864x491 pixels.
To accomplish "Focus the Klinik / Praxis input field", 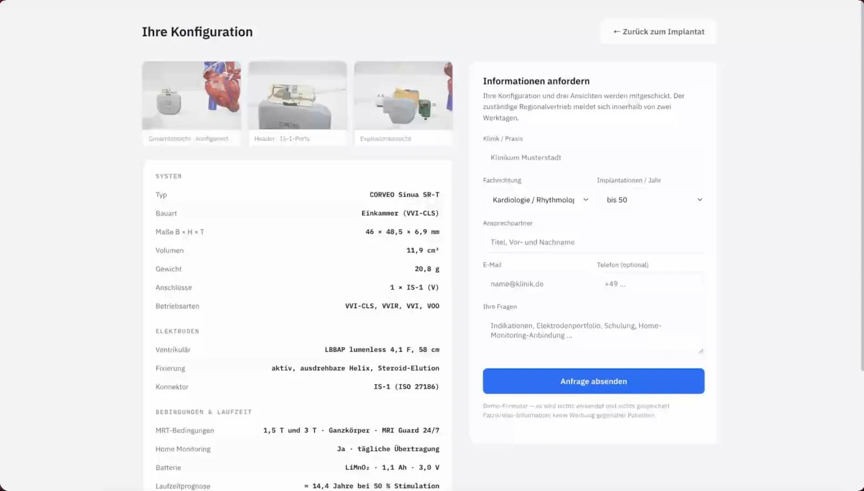I will [593, 158].
